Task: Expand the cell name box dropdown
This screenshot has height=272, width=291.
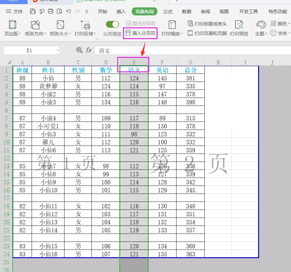Action: pyautogui.click(x=57, y=50)
